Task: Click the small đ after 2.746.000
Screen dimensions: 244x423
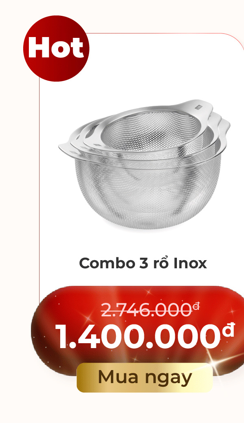Action: (x=196, y=306)
